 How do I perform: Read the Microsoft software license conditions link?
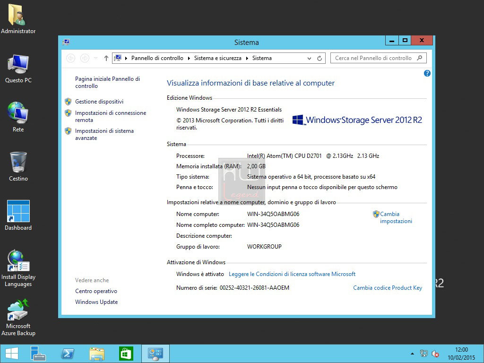coord(292,274)
